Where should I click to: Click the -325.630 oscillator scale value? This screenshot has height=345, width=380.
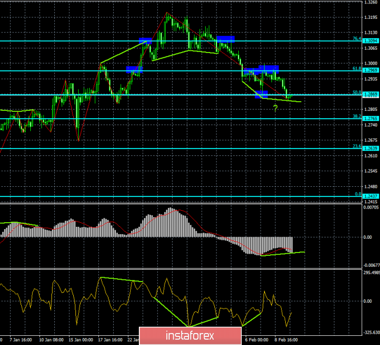point(370,332)
